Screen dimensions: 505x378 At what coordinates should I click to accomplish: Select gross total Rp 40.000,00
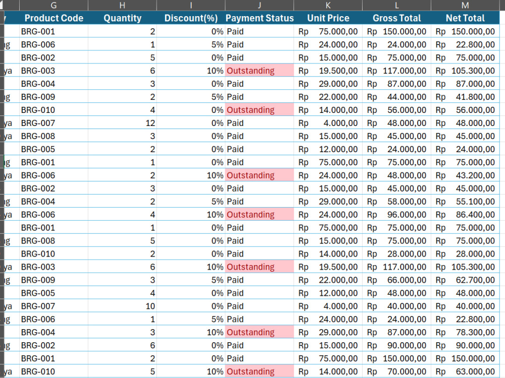397,306
